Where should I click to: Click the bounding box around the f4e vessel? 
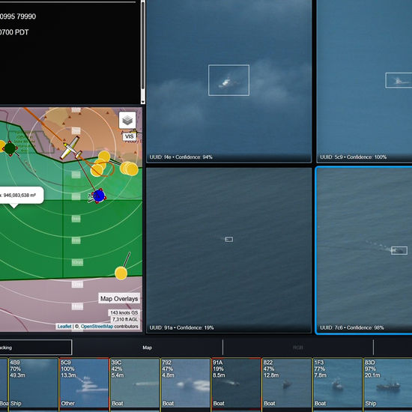[x=229, y=80]
